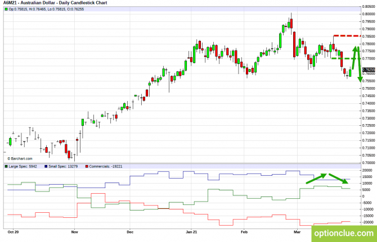This screenshot has width=377, height=242.
Task: Click the 'Feb' date axis label
Action: point(244,232)
